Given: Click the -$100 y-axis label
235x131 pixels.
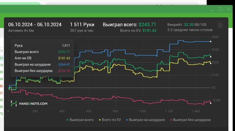Looking at the screenshot, I should [216, 100].
